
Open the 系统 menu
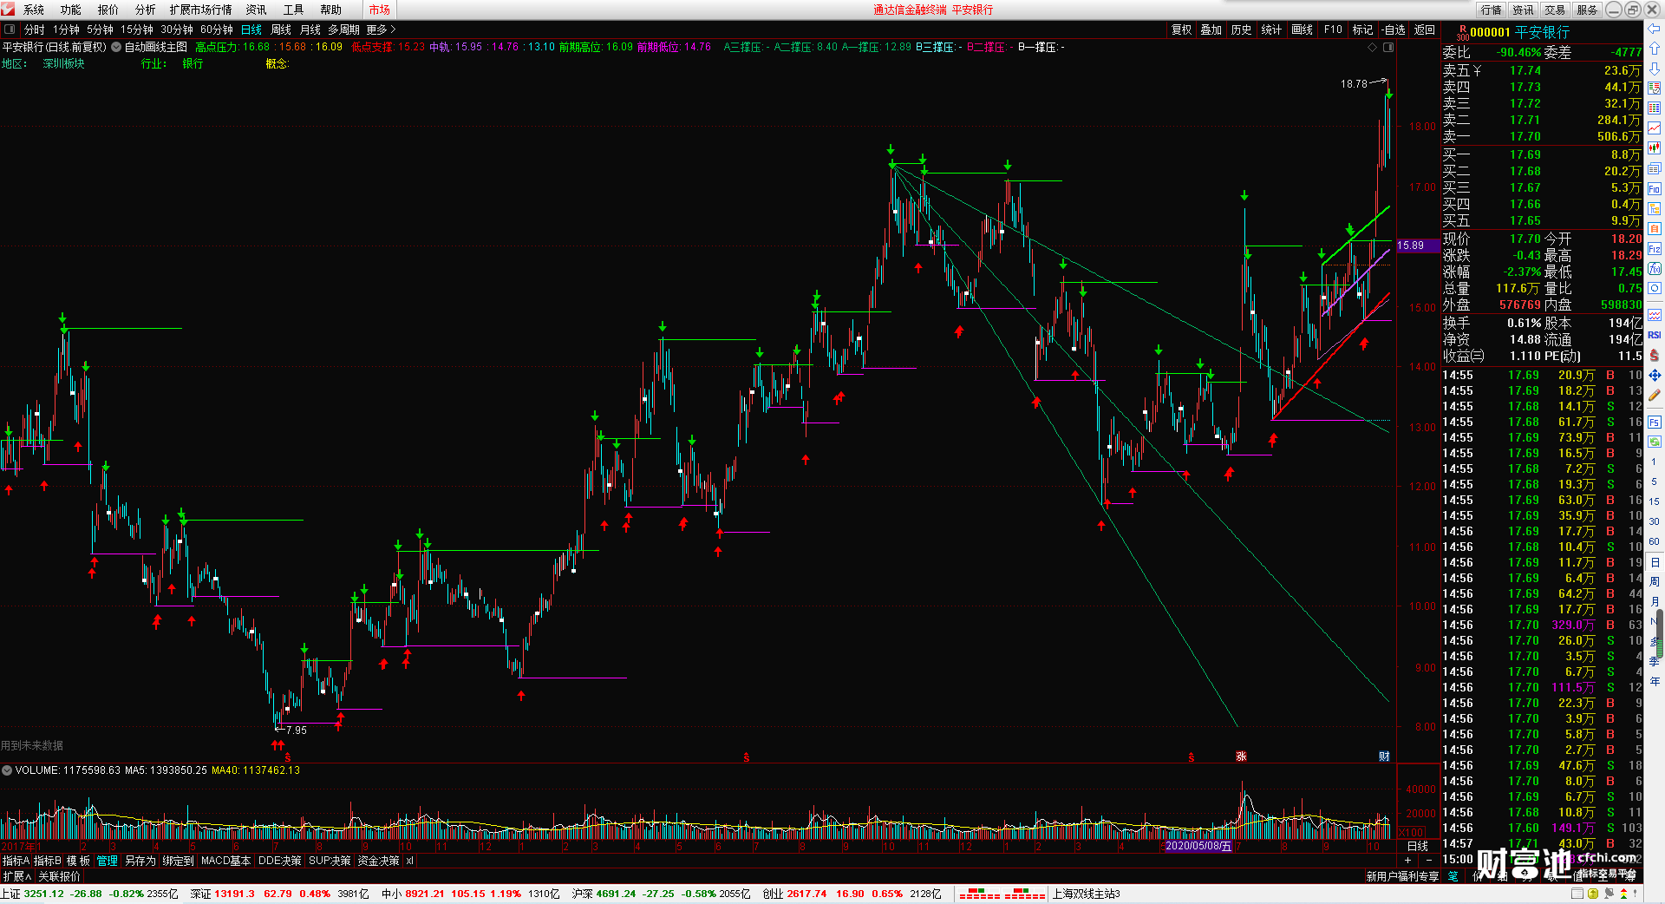[x=34, y=10]
